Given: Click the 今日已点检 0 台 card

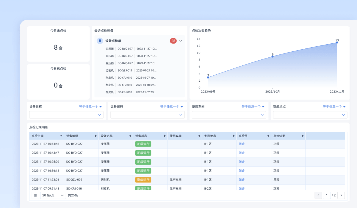Looking at the screenshot, I should coord(58,82).
